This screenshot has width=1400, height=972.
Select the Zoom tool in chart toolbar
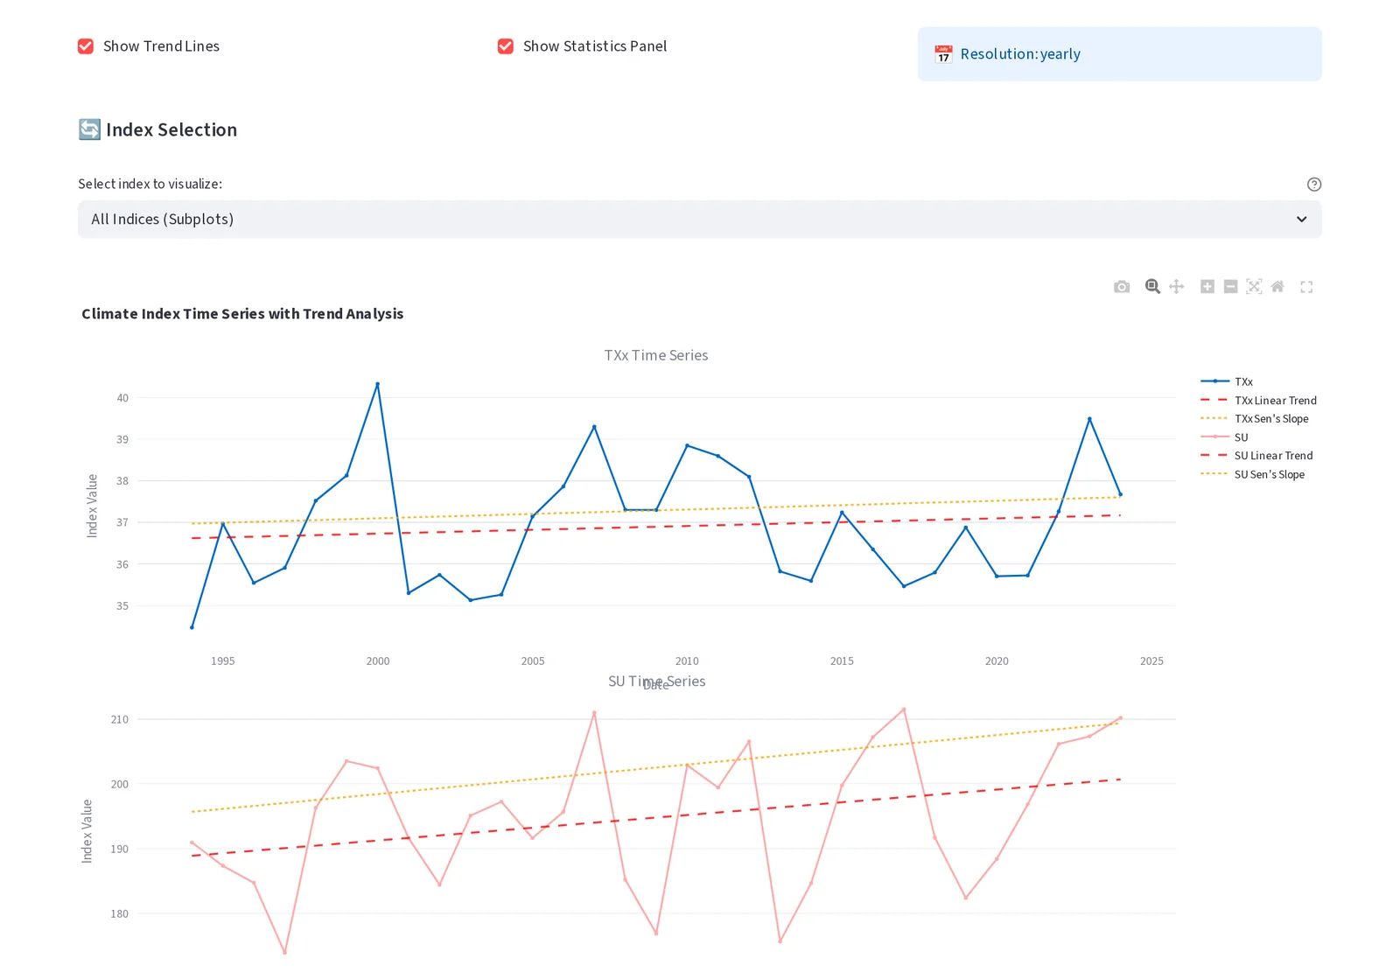tap(1152, 287)
